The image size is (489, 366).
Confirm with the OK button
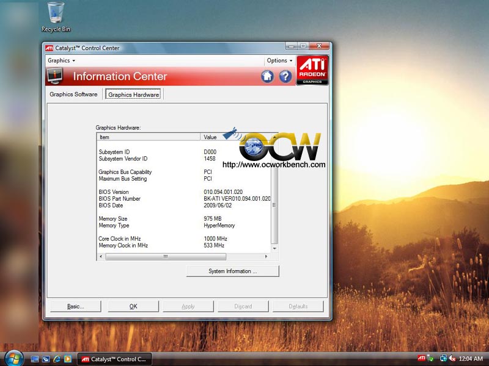pos(133,307)
